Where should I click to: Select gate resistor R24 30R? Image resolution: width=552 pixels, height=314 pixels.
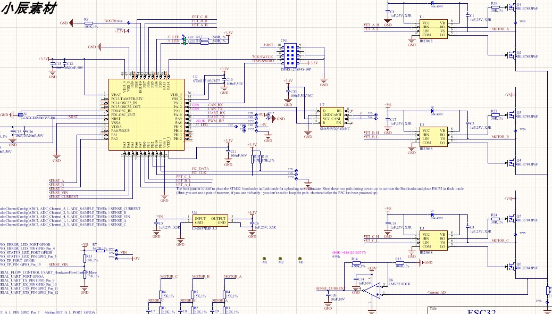tap(495, 219)
